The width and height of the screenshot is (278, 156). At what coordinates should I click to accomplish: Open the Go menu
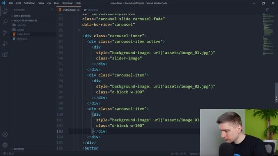coord(49,3)
